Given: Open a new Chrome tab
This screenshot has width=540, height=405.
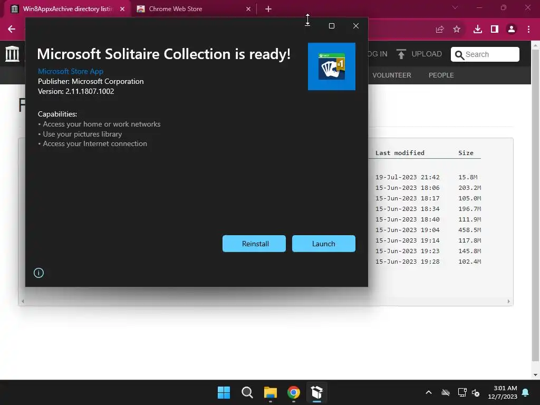Looking at the screenshot, I should click(x=268, y=9).
